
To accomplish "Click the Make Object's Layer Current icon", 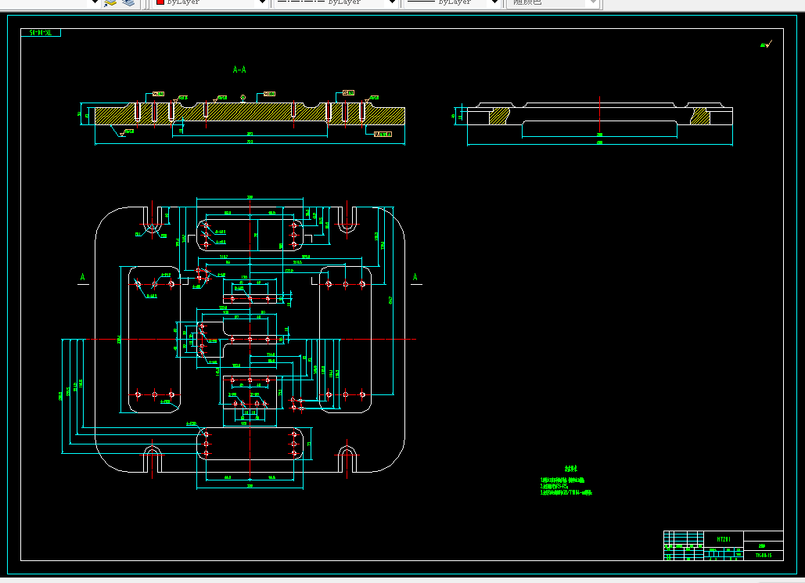I will (110, 2).
